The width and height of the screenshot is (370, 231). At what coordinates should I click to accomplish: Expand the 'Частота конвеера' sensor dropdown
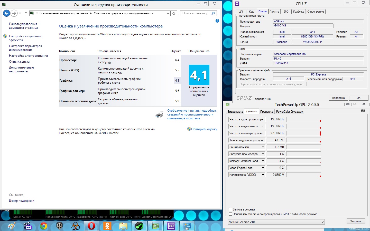[x=263, y=133]
